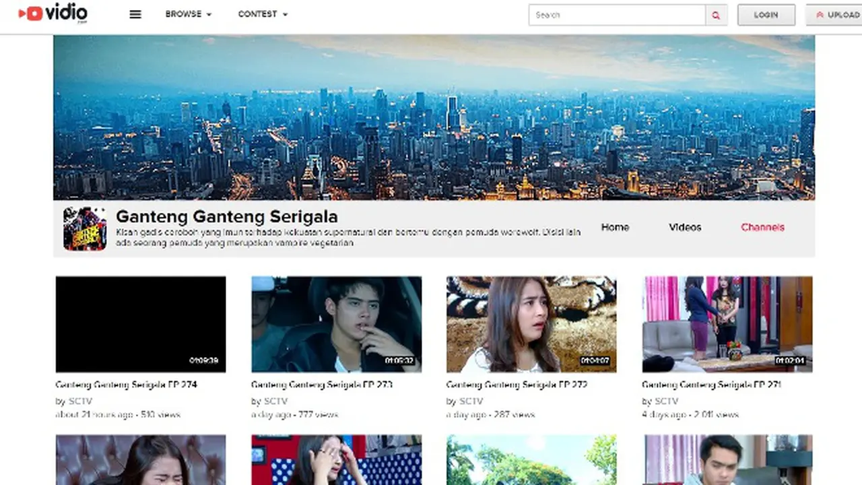Switch to the Channels tab
The height and width of the screenshot is (485, 862).
[x=762, y=228]
